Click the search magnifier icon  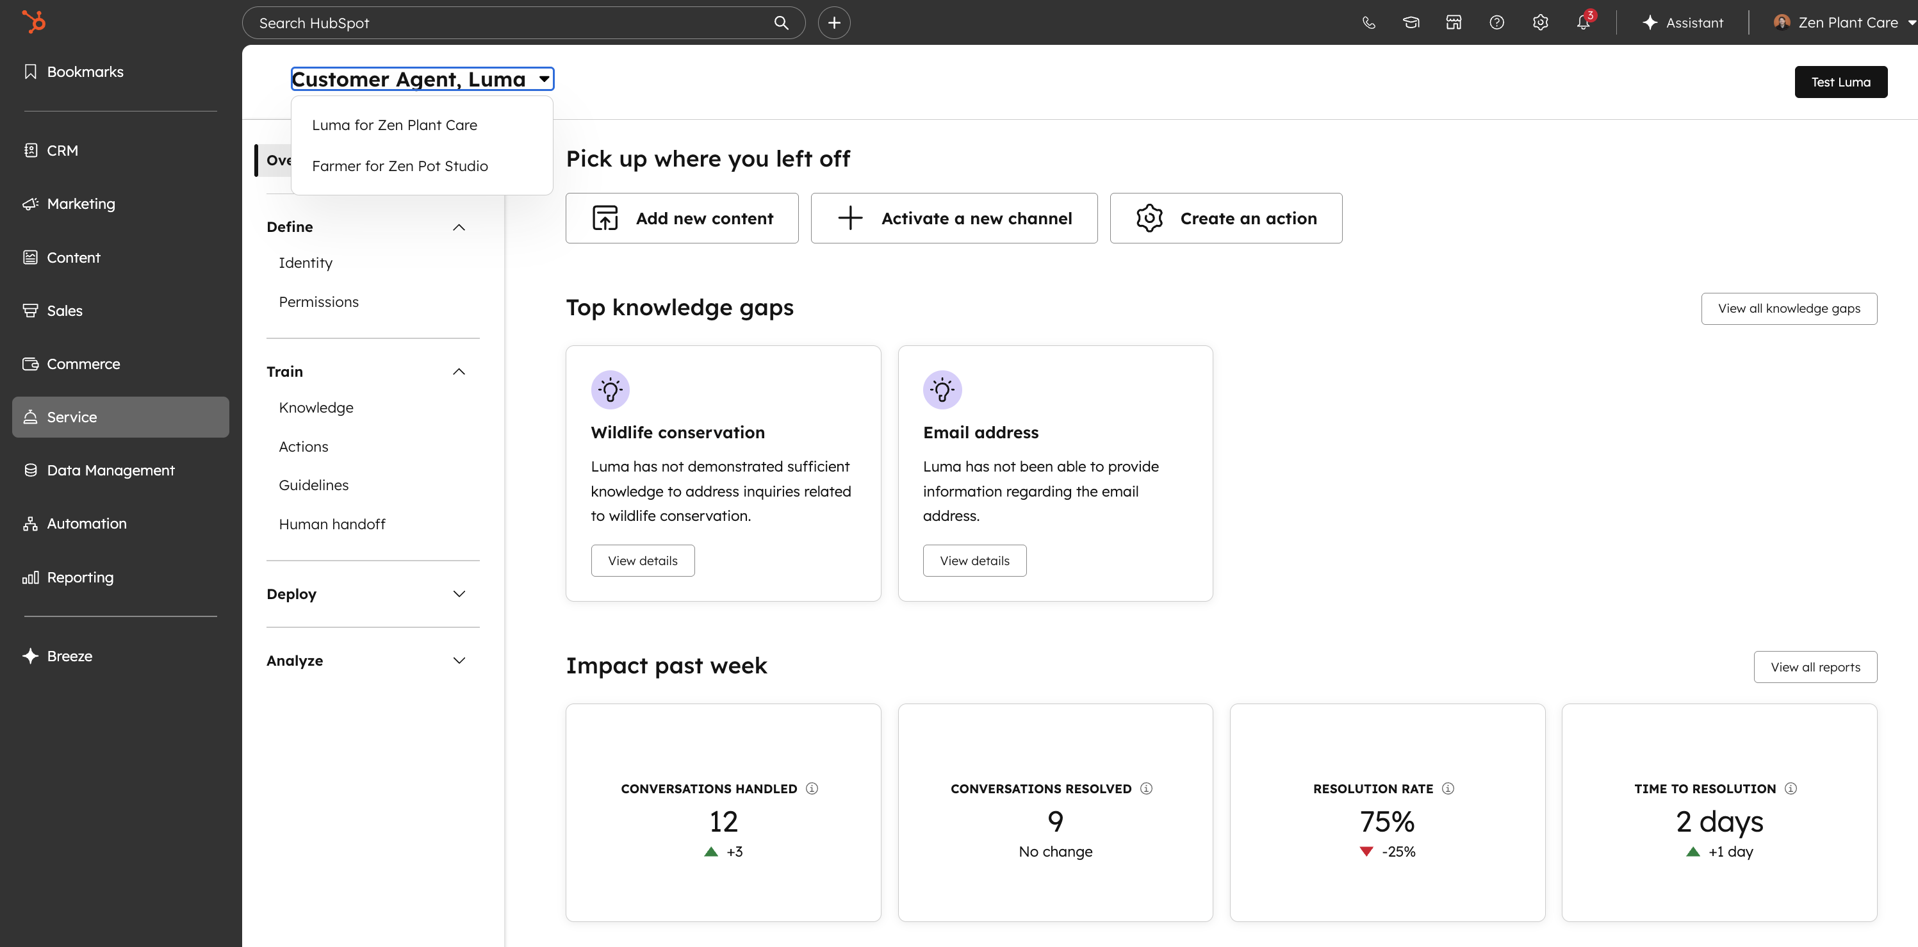click(x=781, y=23)
